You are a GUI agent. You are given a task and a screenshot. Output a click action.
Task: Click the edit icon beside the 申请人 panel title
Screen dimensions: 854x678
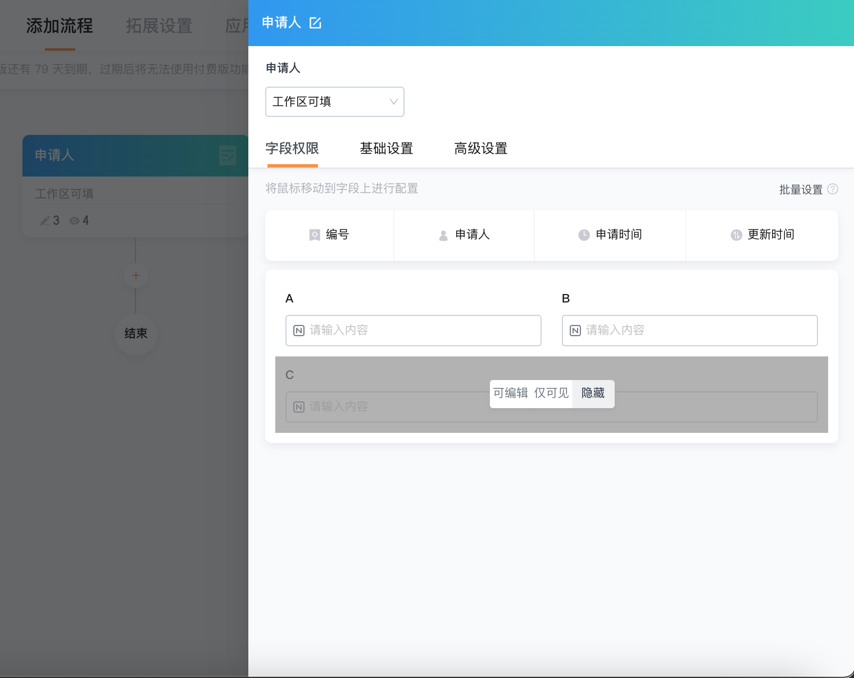click(315, 23)
